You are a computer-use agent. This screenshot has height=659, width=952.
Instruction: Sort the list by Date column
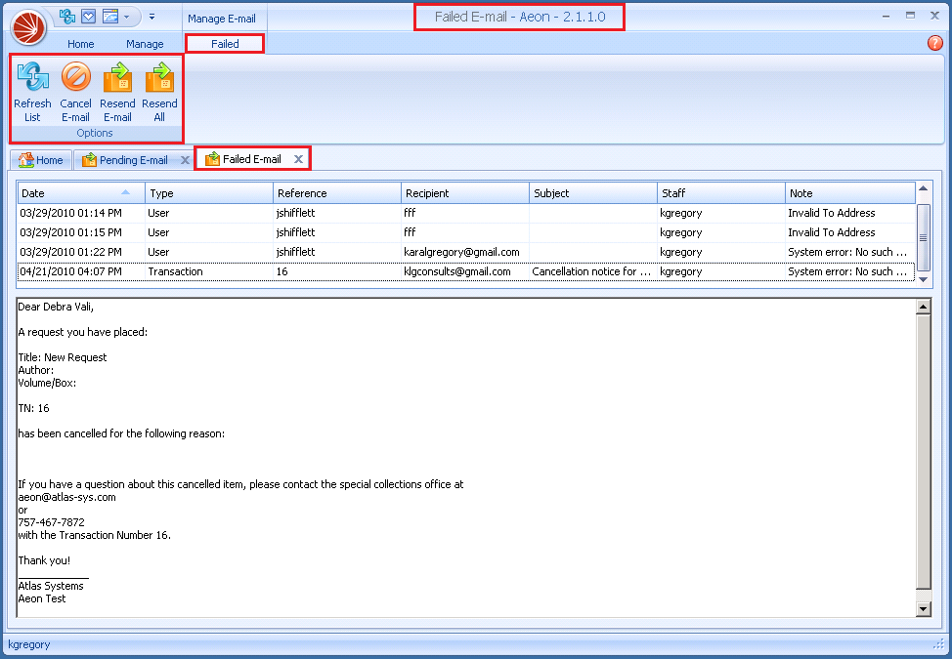[x=80, y=193]
